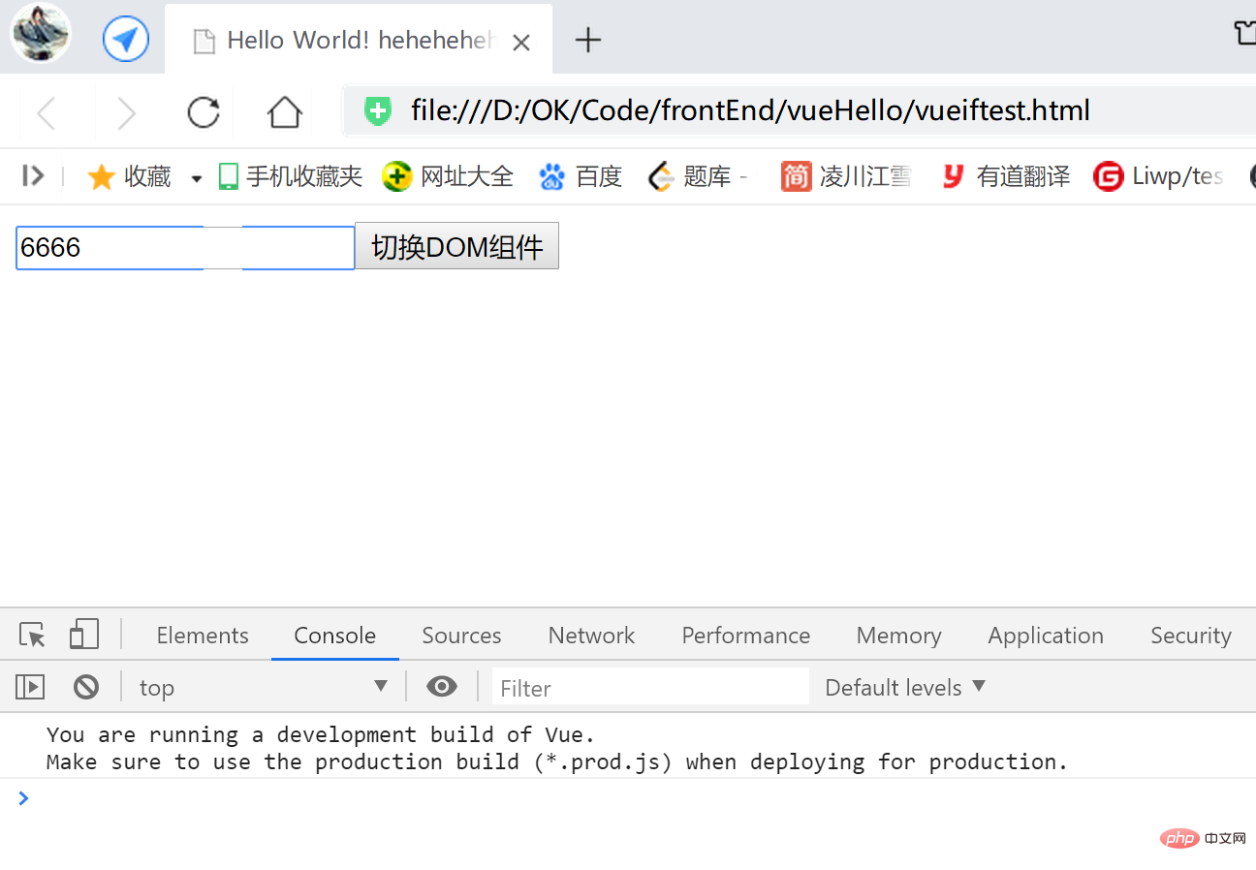This screenshot has height=870, width=1256.
Task: Click the navigation arrow icon beside the tabs
Action: pos(125,38)
